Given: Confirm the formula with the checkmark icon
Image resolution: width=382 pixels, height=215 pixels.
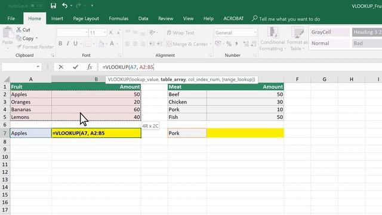Looking at the screenshot, I should click(x=76, y=67).
